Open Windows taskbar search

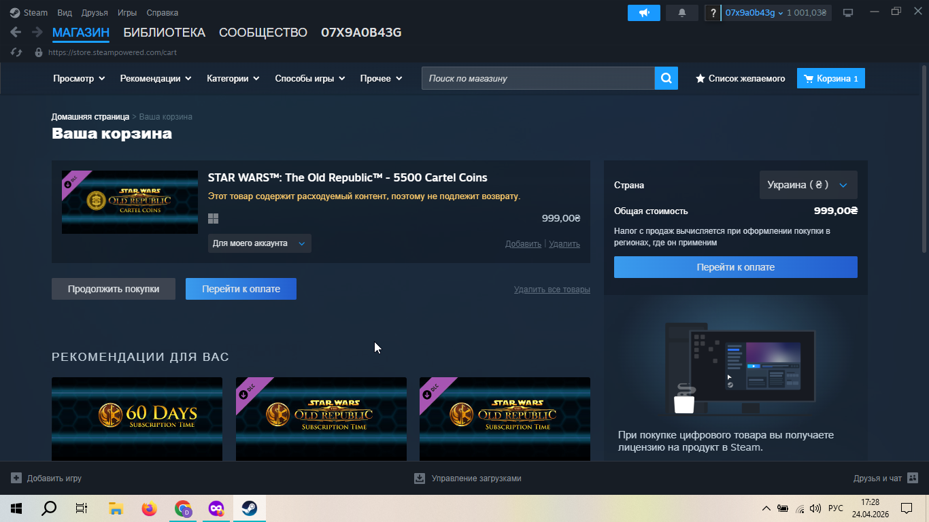click(49, 508)
